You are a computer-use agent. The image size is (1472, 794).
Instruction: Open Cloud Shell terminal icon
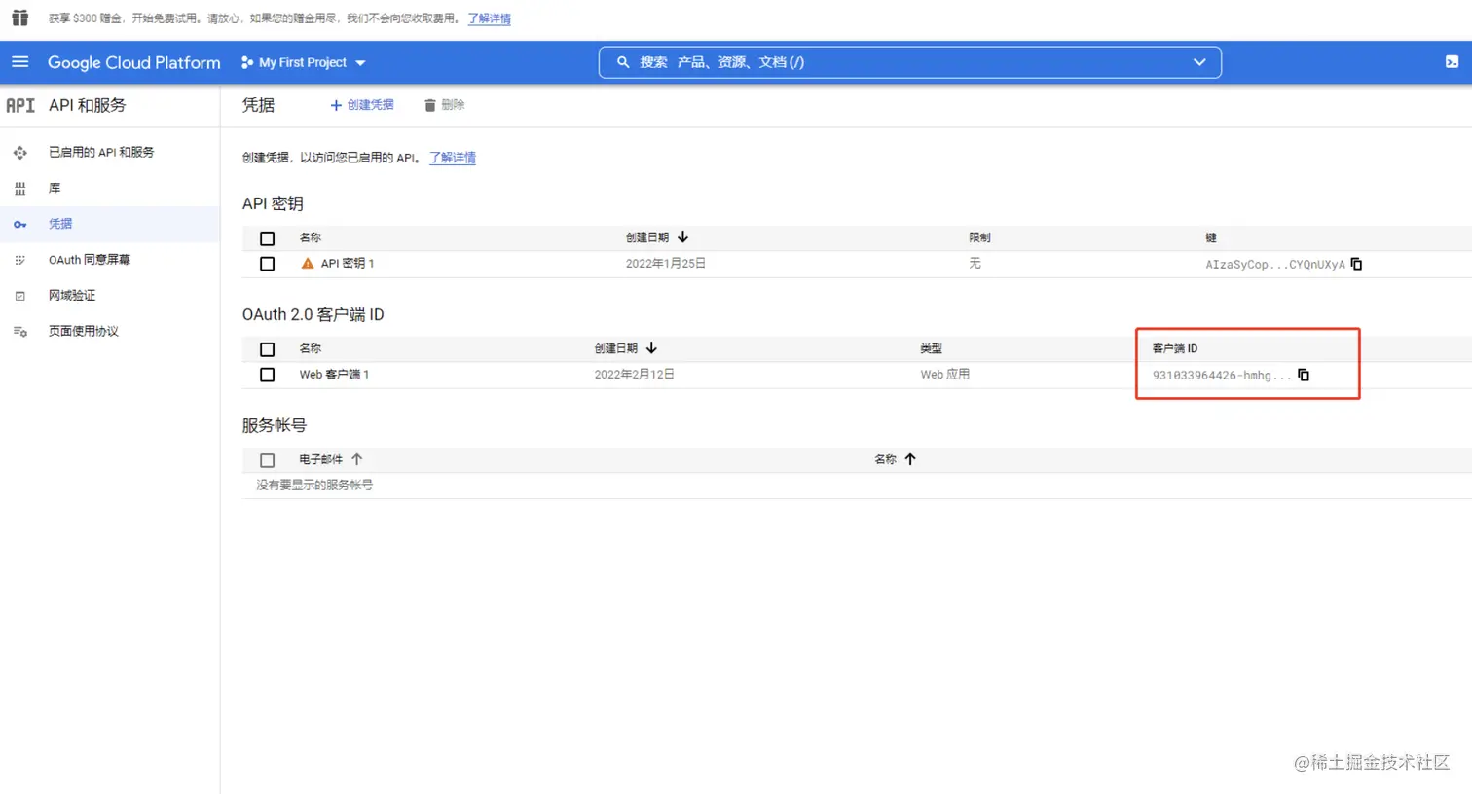coord(1452,62)
